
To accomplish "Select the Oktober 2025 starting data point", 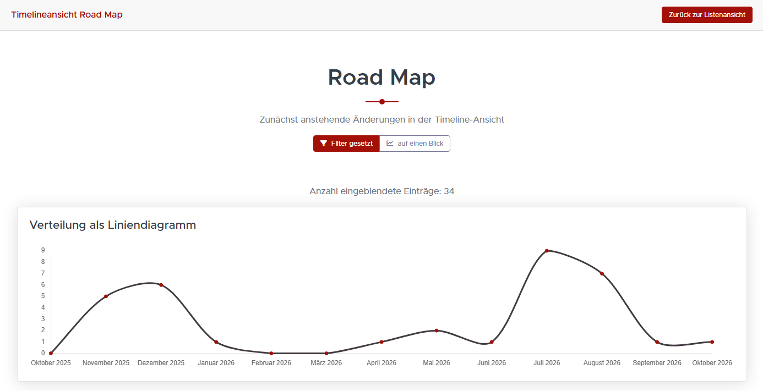I will point(51,353).
